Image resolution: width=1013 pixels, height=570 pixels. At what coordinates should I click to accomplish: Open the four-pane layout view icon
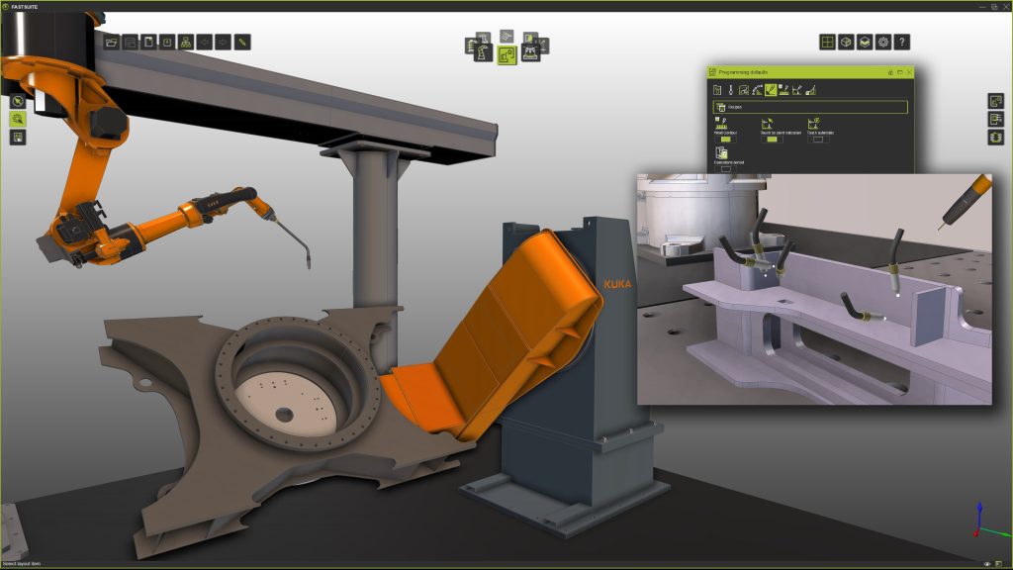827,42
